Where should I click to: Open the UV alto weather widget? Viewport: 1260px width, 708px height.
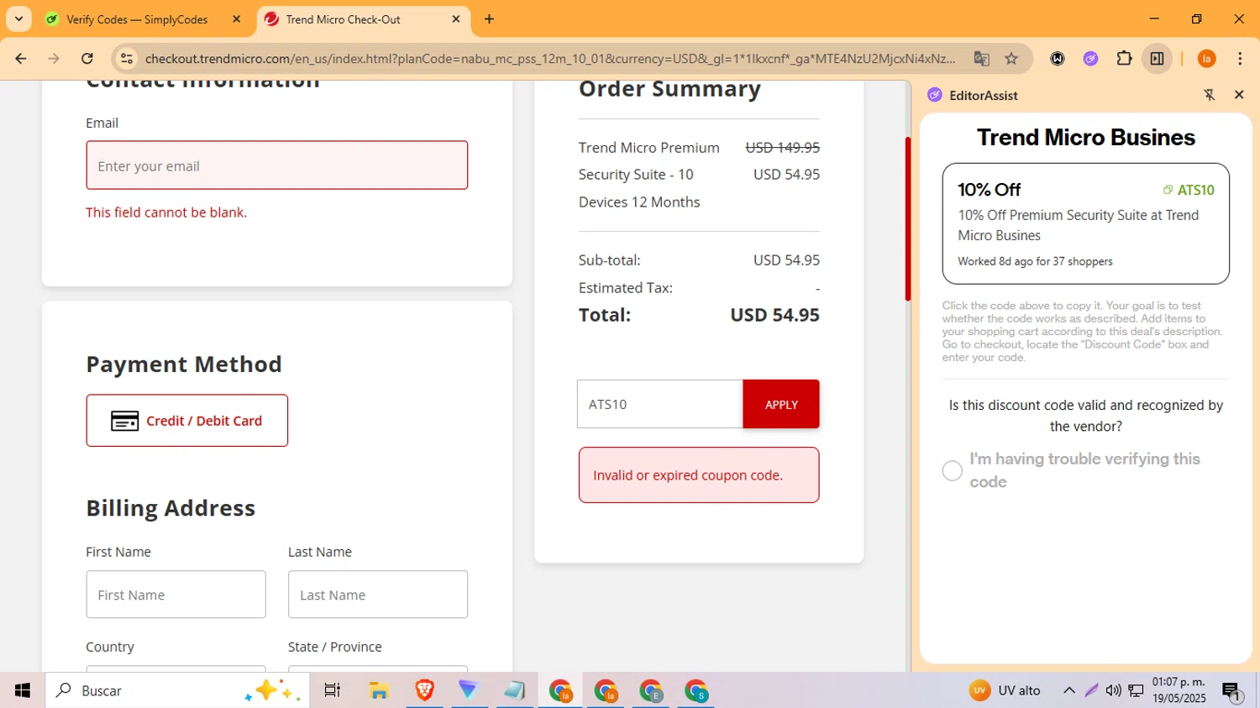coord(1005,690)
